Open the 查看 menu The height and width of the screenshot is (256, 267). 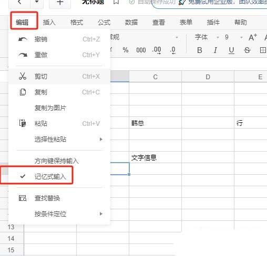[159, 23]
